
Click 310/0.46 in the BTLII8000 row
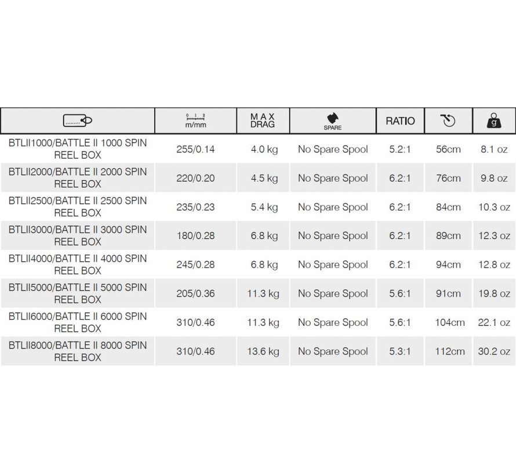195,351
